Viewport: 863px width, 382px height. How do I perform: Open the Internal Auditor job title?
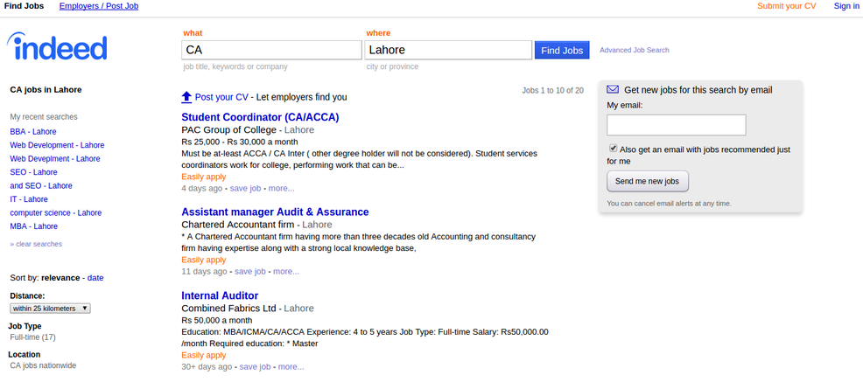tap(220, 295)
